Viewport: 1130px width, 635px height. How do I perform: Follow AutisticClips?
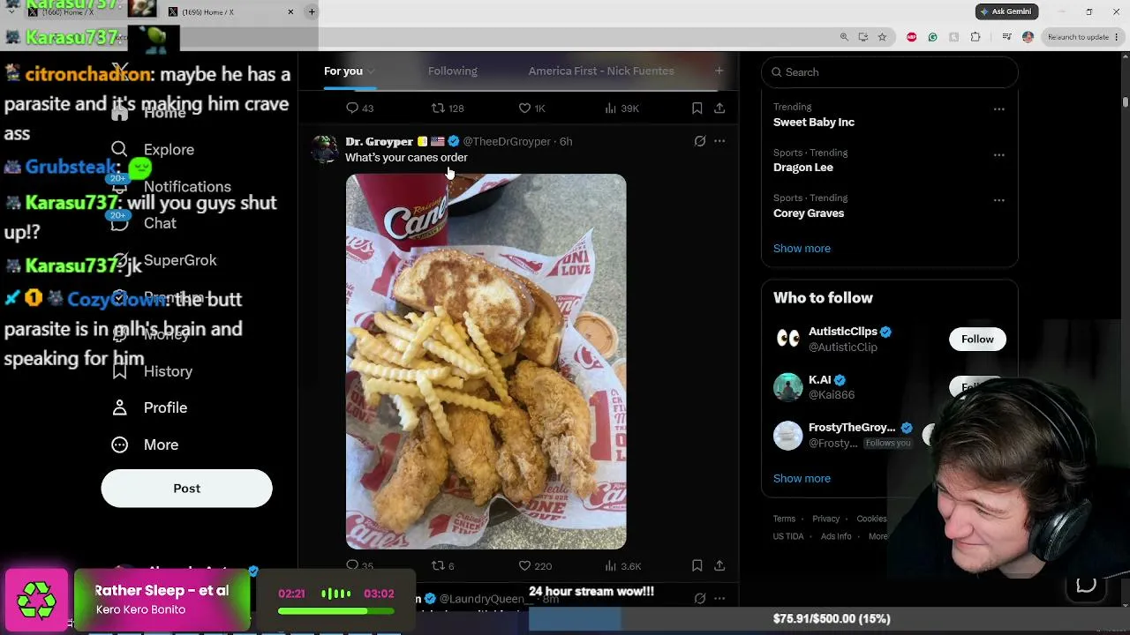(x=977, y=339)
